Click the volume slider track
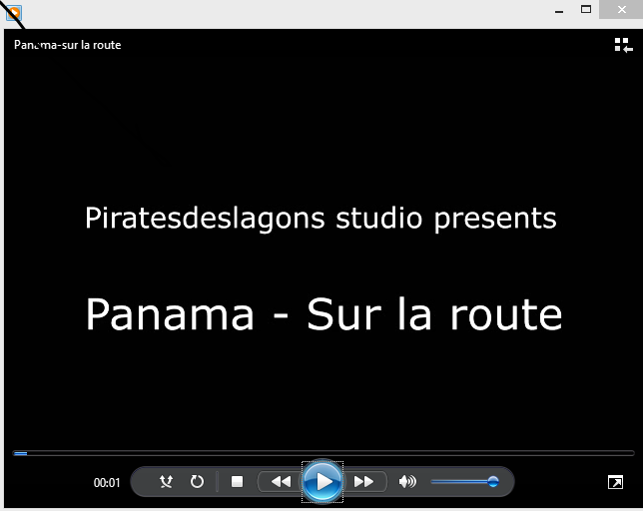 coord(459,482)
